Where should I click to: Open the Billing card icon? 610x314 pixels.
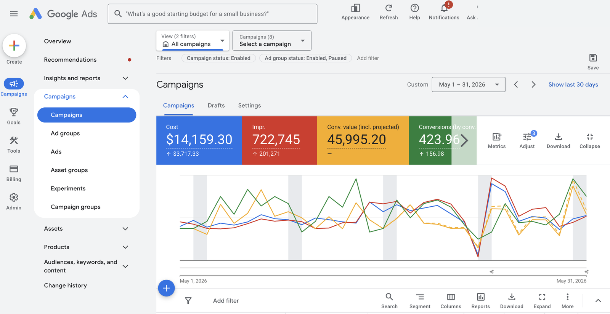click(x=14, y=169)
